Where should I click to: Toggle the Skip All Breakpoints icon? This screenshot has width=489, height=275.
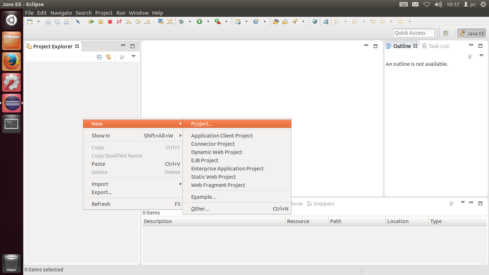coord(78,21)
